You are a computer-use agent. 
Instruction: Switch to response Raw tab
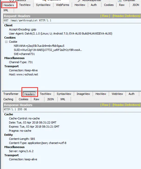pos(37,99)
